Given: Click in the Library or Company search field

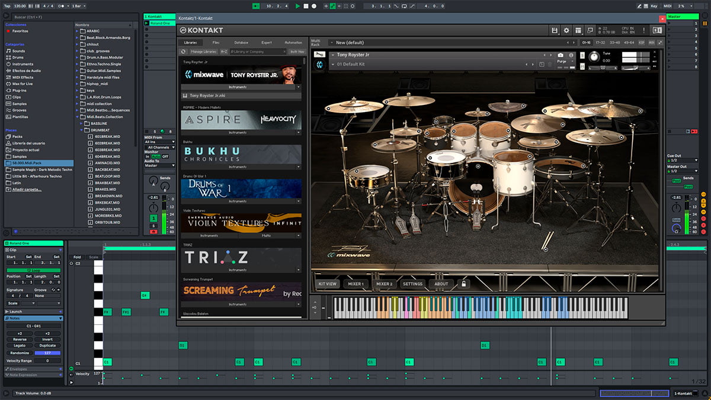Looking at the screenshot, I should 259,52.
